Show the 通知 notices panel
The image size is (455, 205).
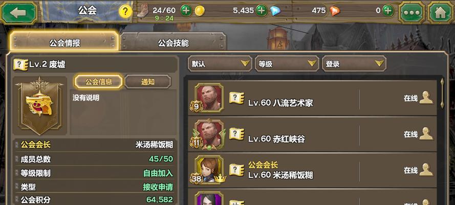tap(148, 82)
